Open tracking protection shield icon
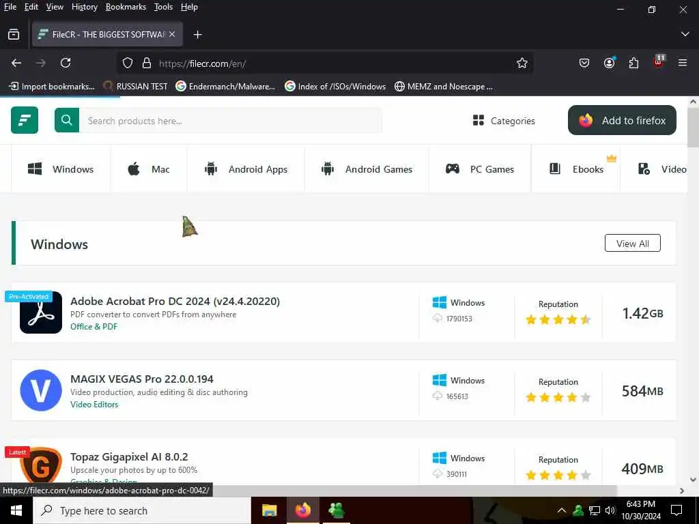The width and height of the screenshot is (699, 524). tap(128, 63)
